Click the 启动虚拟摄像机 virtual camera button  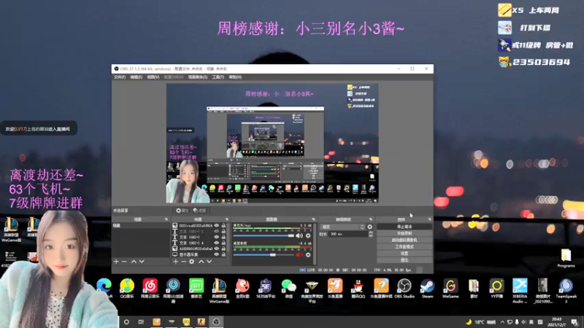[x=404, y=240]
